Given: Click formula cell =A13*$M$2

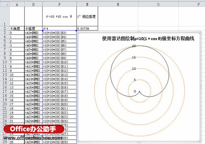Looking at the screenshot, I should [34, 75].
